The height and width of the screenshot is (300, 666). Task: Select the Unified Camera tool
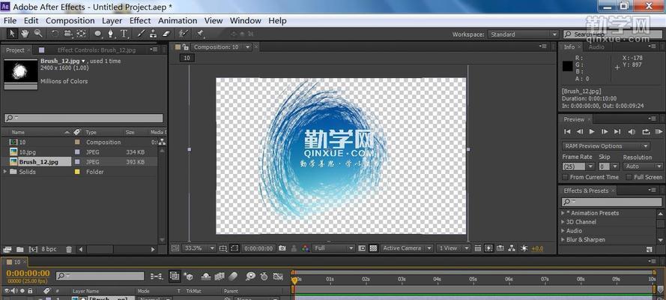(68, 34)
